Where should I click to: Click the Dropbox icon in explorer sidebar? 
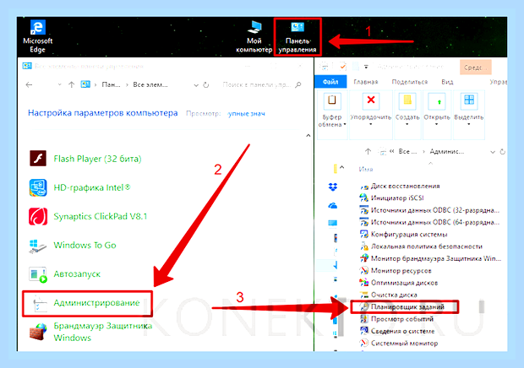[333, 187]
